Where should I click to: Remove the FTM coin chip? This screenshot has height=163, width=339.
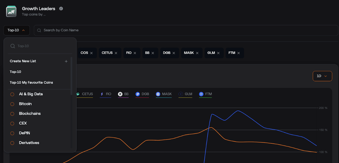pos(238,53)
